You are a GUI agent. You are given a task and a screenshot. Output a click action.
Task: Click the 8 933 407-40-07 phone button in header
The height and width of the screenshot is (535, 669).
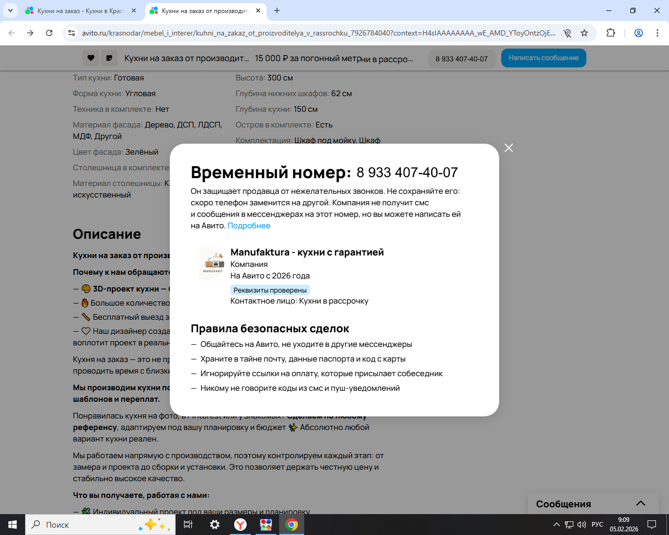point(462,59)
